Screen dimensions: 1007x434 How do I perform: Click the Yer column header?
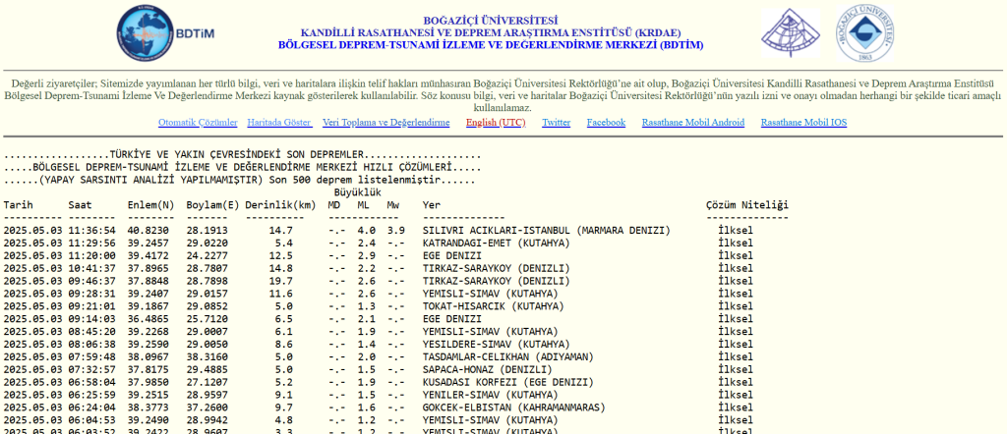click(432, 205)
